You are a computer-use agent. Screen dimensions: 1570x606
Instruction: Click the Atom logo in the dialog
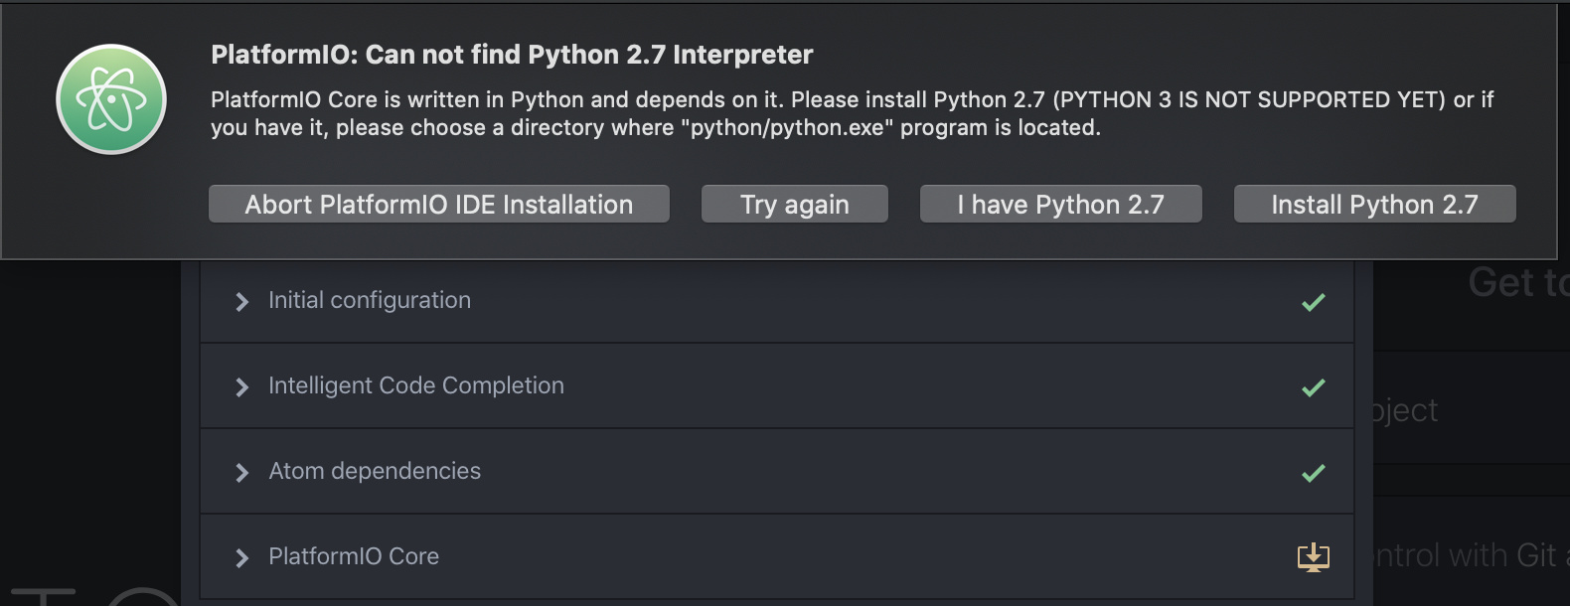111,99
